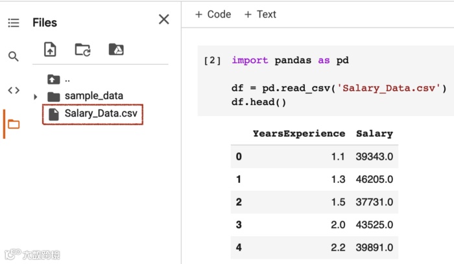Screen dimensions: 454x264
Task: Open the table of contents panel
Action: (x=14, y=23)
